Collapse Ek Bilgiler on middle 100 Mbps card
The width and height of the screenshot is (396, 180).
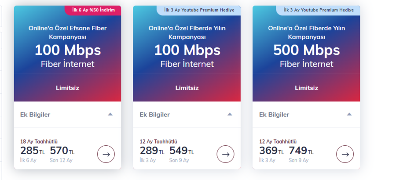230,114
